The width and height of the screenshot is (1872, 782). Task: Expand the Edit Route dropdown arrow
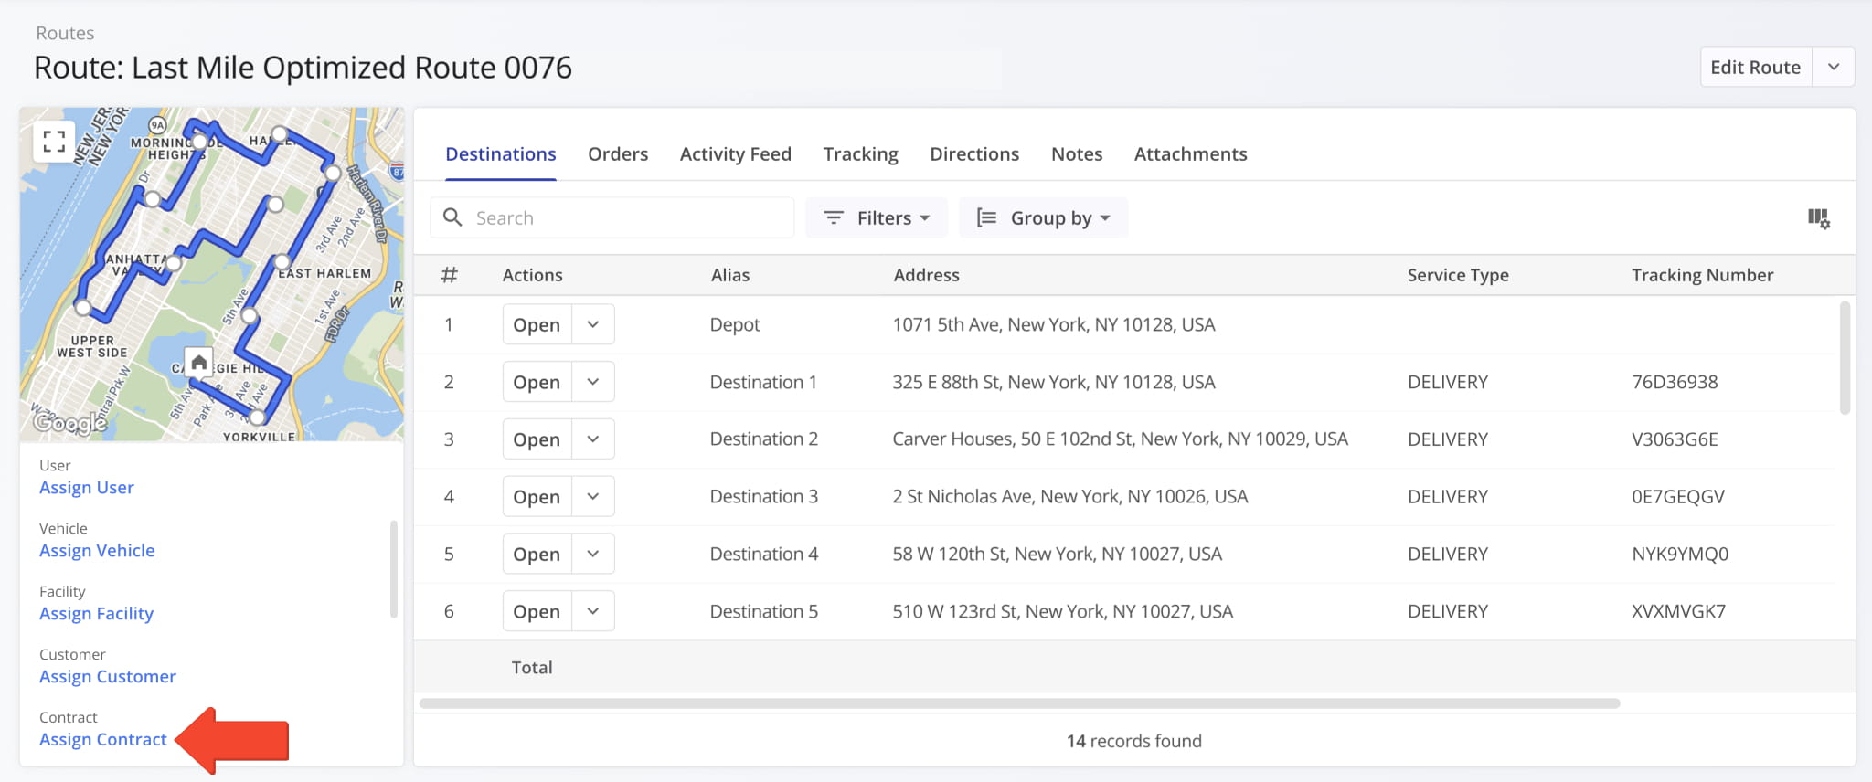[1833, 67]
